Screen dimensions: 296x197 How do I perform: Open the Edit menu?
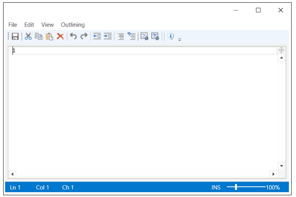29,25
